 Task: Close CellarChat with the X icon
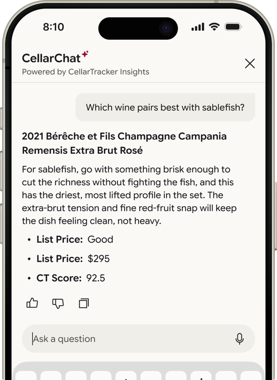point(250,63)
